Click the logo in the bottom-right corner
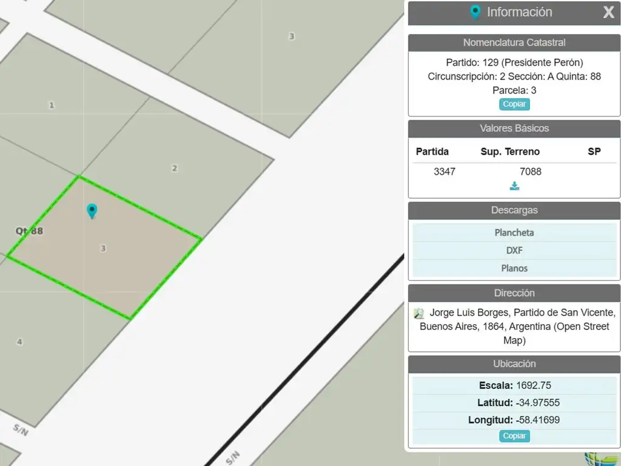Screen dimensions: 621x466 click(600, 459)
